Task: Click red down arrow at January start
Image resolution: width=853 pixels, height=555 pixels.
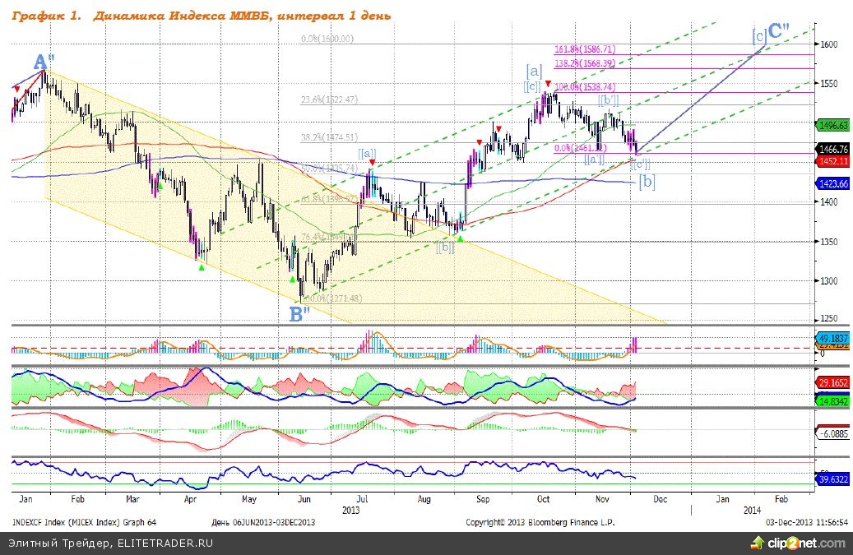Action: tap(16, 89)
